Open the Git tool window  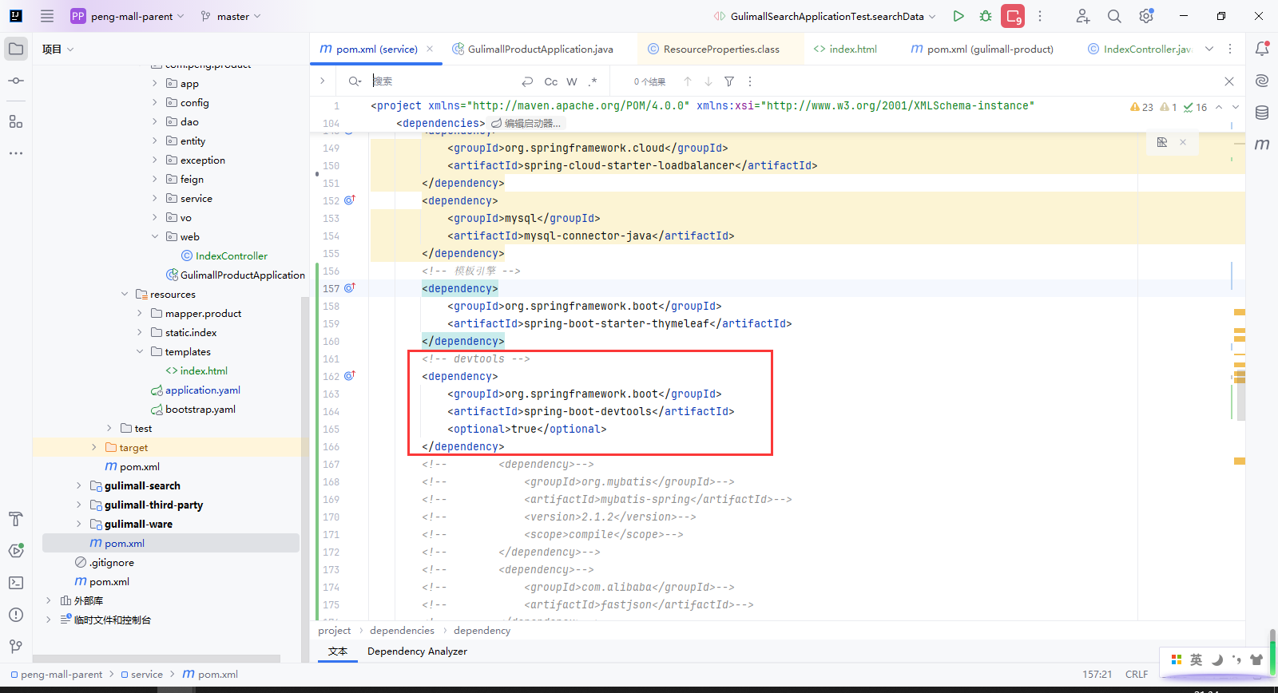coord(16,647)
